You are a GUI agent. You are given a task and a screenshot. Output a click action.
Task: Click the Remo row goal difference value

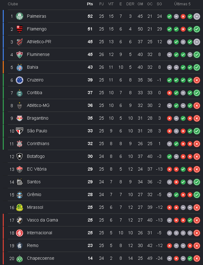point(159,245)
